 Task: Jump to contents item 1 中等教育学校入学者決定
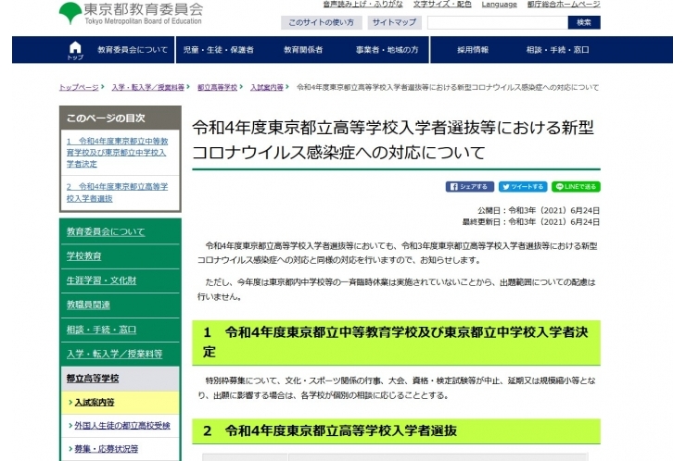(x=117, y=153)
